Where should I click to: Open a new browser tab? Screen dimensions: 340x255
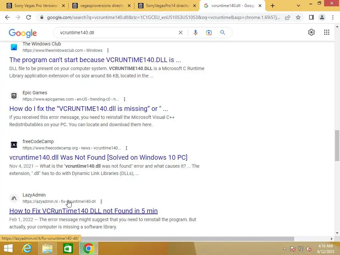tap(273, 6)
